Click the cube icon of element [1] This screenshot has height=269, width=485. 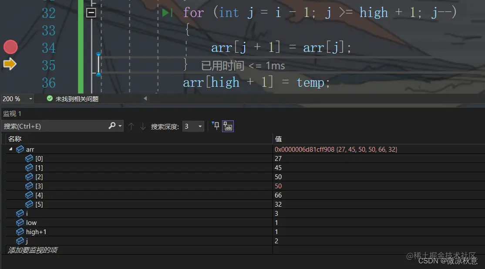coord(29,168)
